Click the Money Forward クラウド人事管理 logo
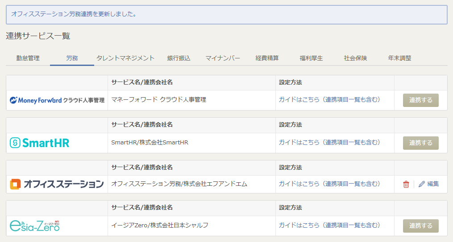Screen dimensions: 453x242 [57, 100]
